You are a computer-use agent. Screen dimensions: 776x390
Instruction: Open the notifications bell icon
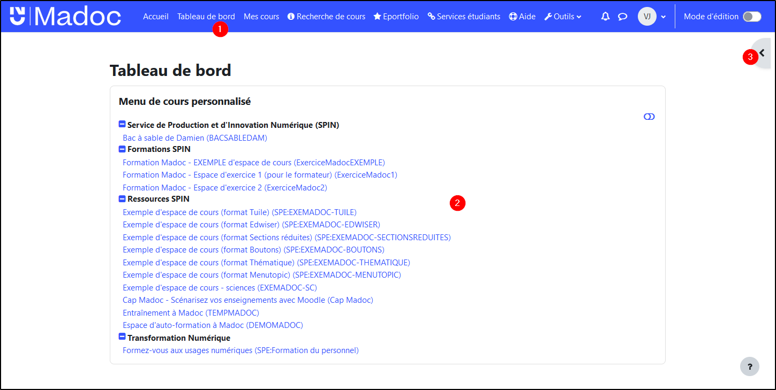[x=605, y=17]
